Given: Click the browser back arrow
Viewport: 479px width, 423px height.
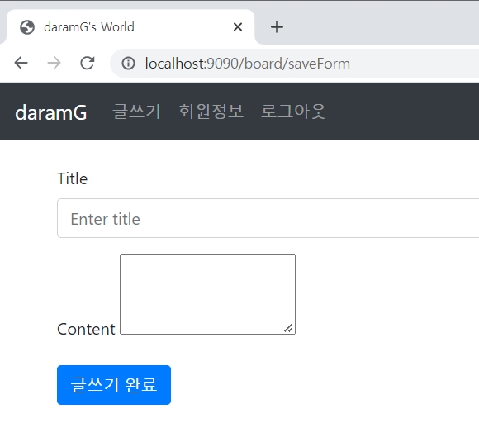Looking at the screenshot, I should tap(21, 64).
